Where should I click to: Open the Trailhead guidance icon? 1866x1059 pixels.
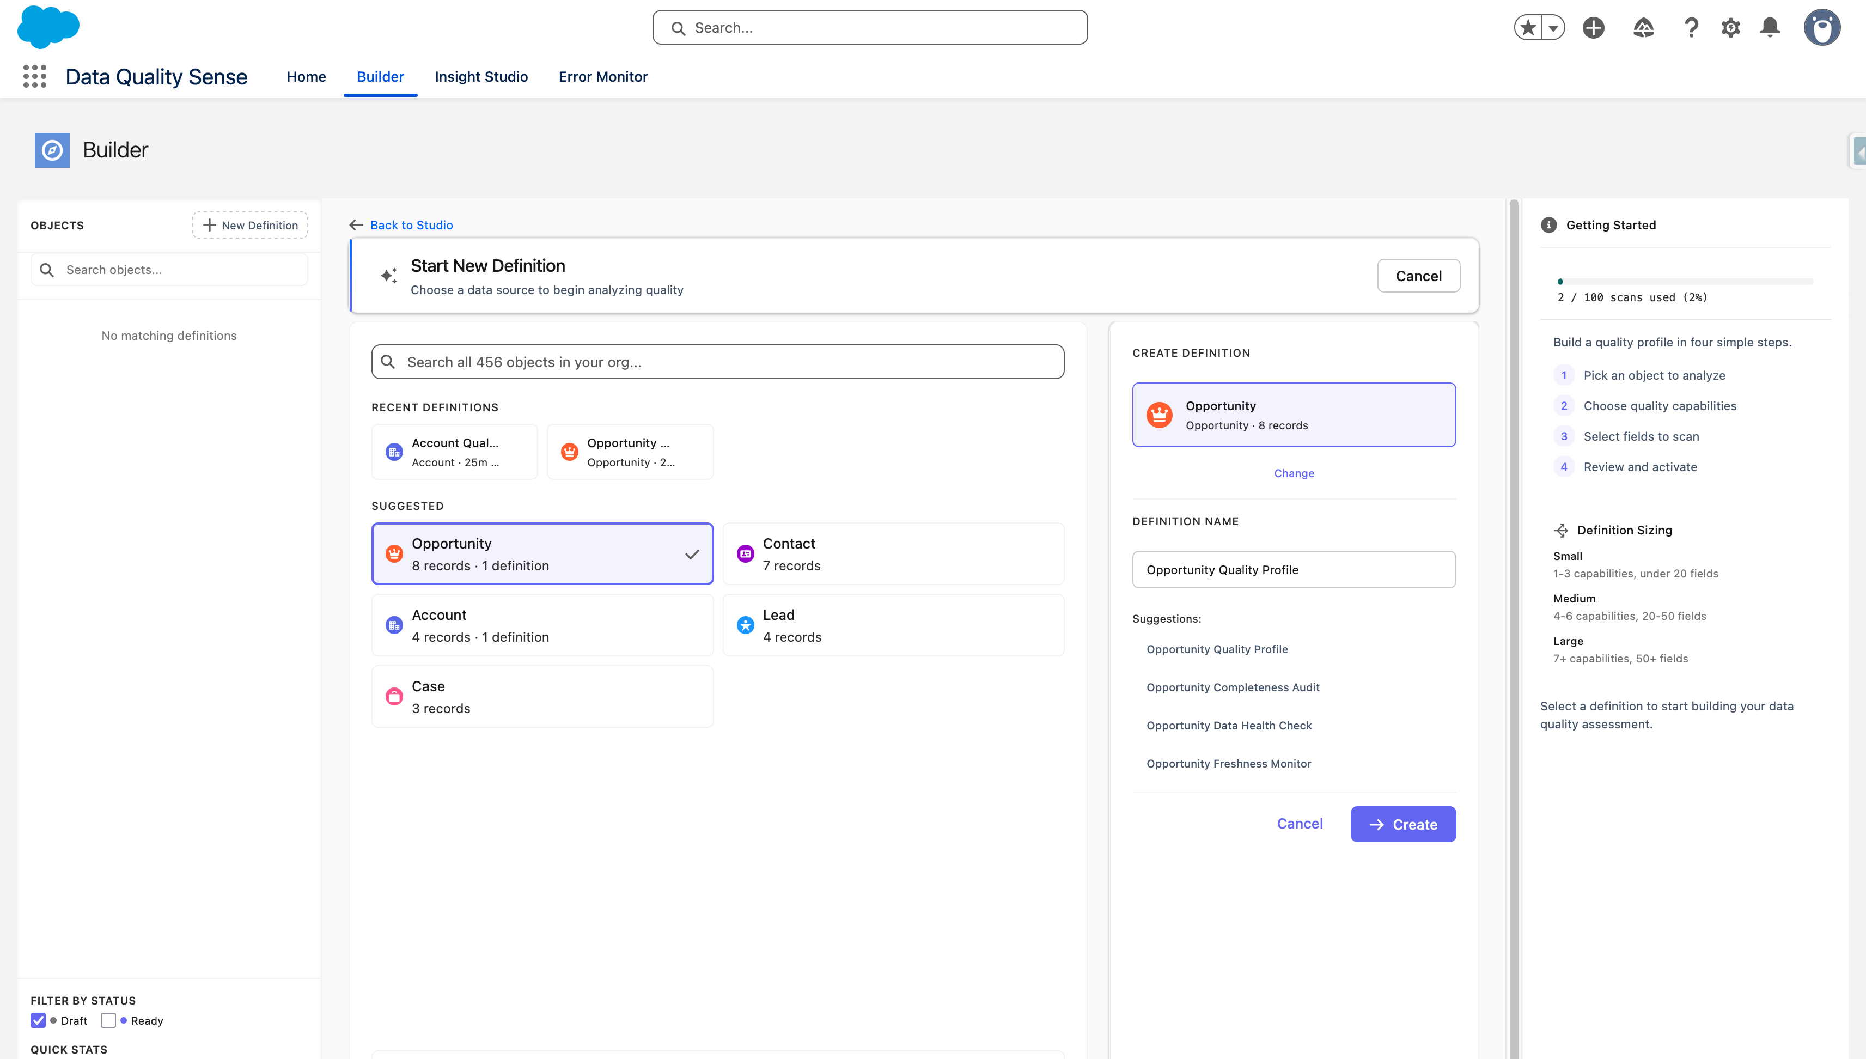(x=1643, y=28)
